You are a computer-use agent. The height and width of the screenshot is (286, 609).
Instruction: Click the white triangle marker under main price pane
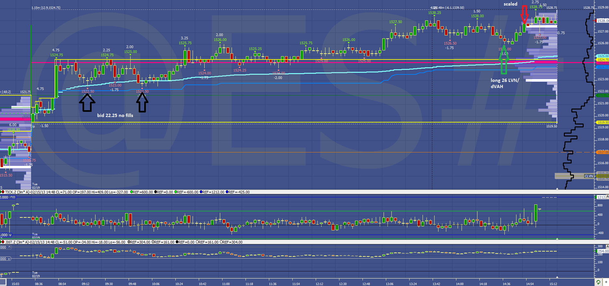pos(557,188)
